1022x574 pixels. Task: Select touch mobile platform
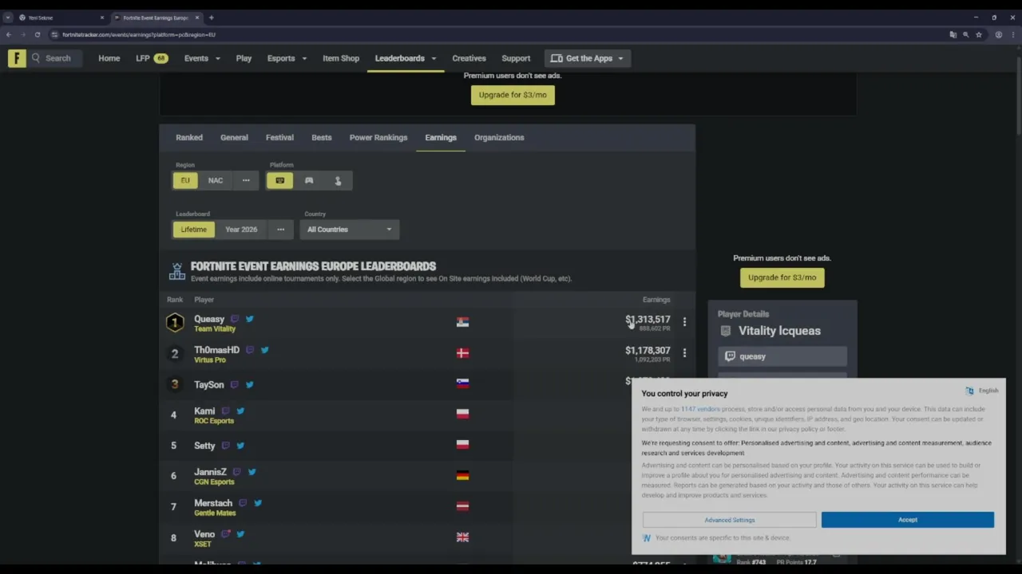[x=338, y=181]
